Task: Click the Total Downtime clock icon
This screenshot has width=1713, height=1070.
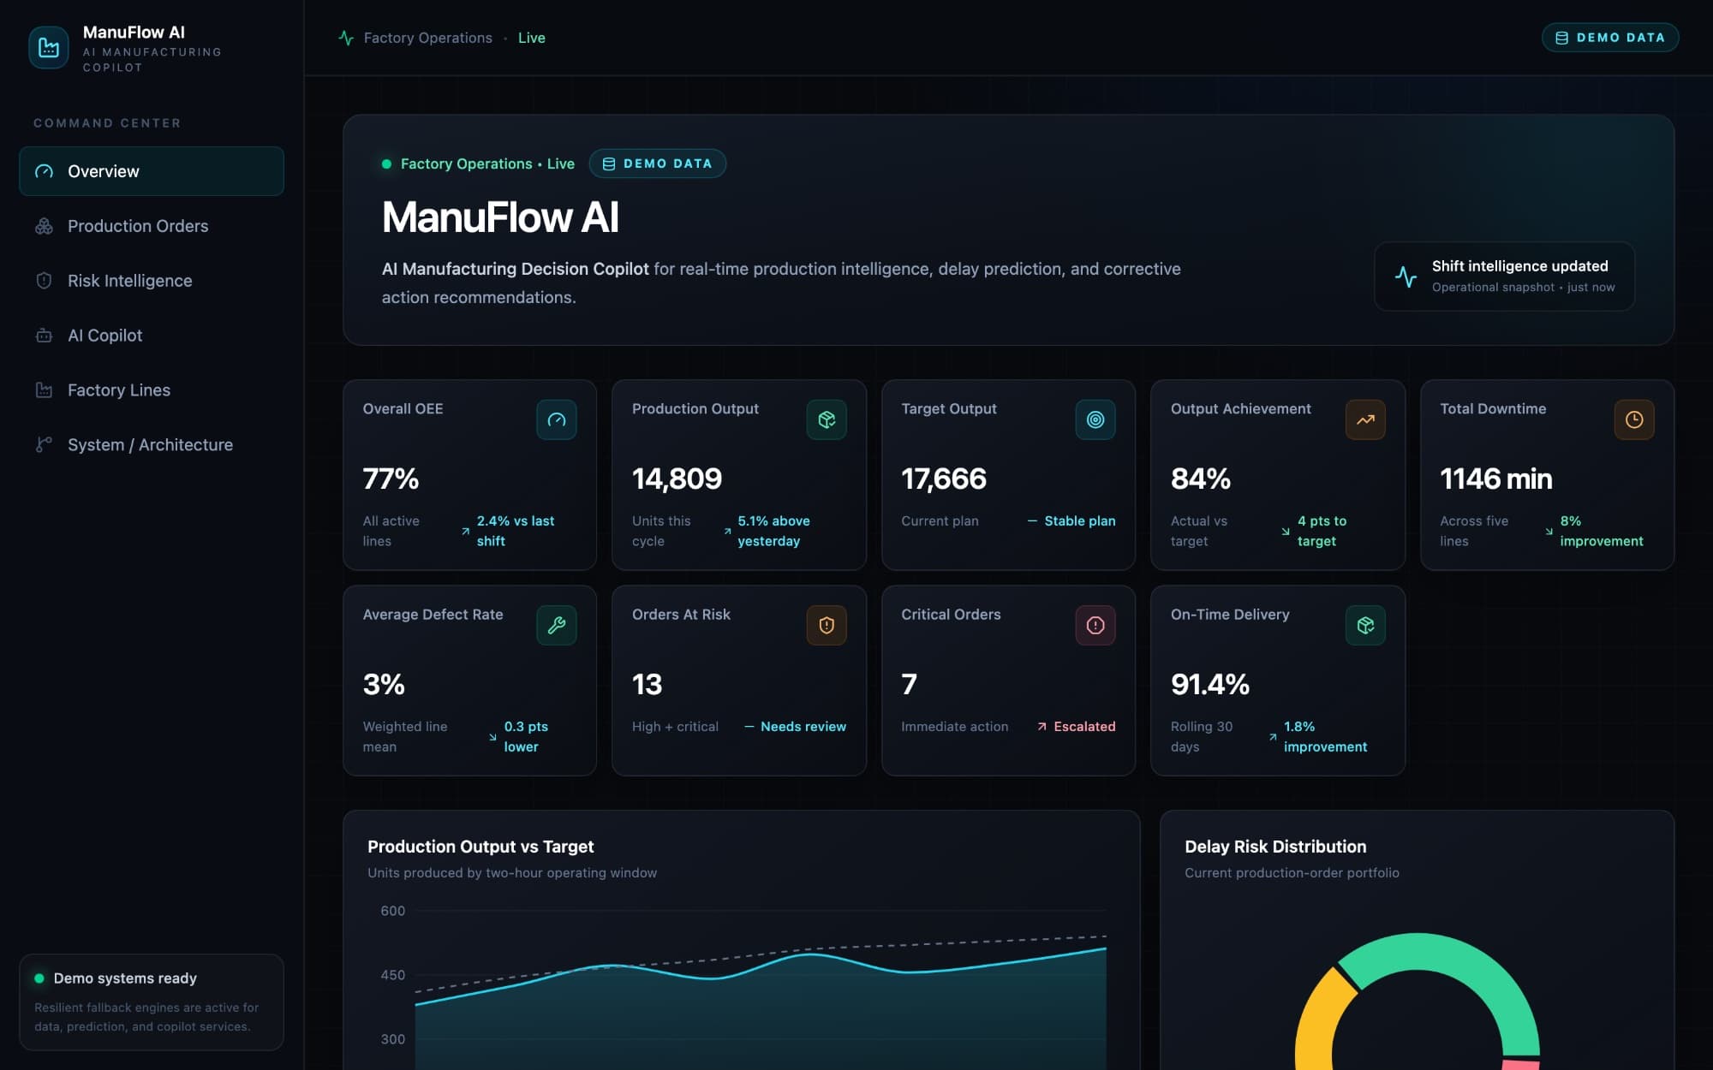Action: click(x=1634, y=419)
